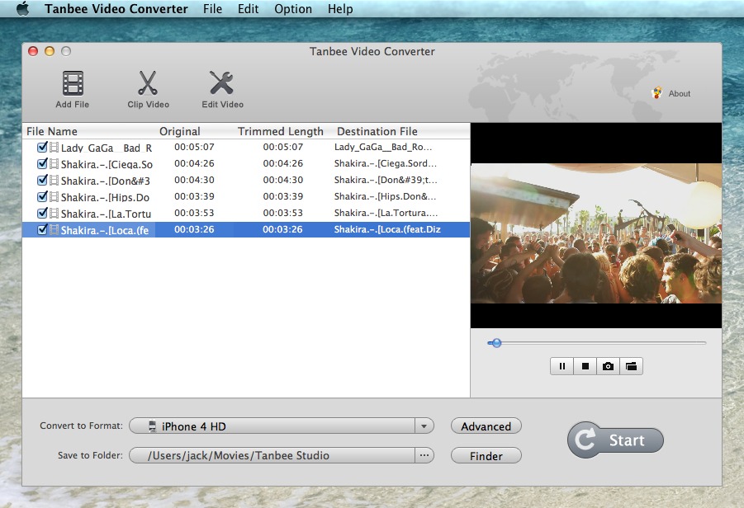Expand the Convert to Format dropdown arrow
Screen dimensions: 744x508
[424, 426]
